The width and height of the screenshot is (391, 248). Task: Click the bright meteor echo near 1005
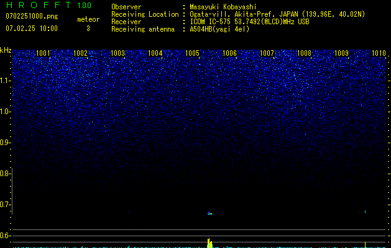[209, 213]
